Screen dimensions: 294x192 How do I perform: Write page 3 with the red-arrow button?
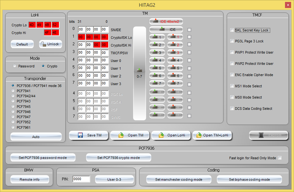(175, 53)
